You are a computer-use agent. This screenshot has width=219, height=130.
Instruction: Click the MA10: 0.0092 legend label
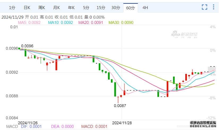pos(61,23)
